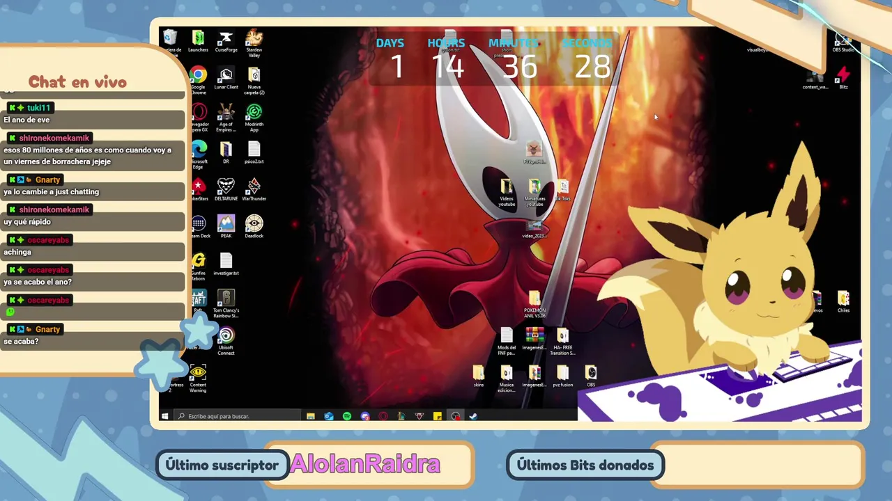Launch the Blitz shortcut at top right

[843, 78]
